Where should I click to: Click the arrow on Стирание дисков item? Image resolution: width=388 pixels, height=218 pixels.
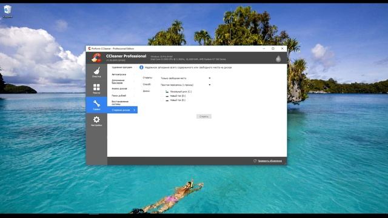pyautogui.click(x=135, y=110)
